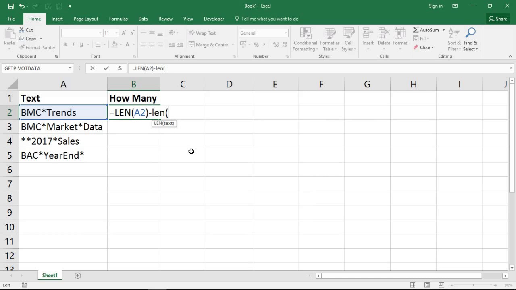Toggle align left
Image resolution: width=516 pixels, height=290 pixels.
point(144,45)
